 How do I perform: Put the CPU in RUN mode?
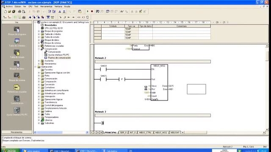[x=88, y=11]
